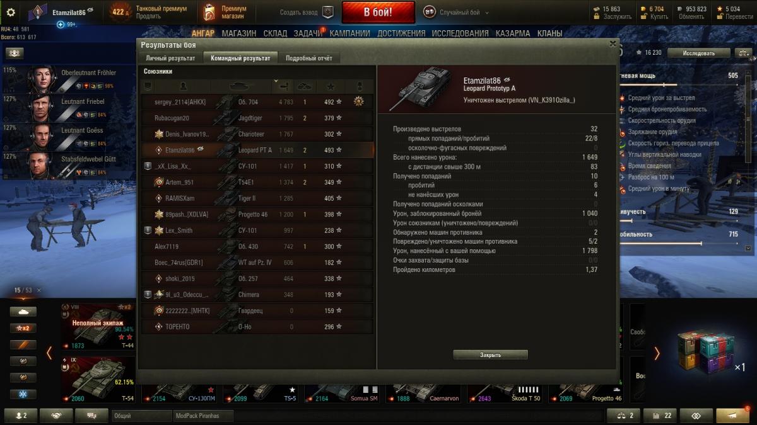Sort allies by player name column

point(182,85)
